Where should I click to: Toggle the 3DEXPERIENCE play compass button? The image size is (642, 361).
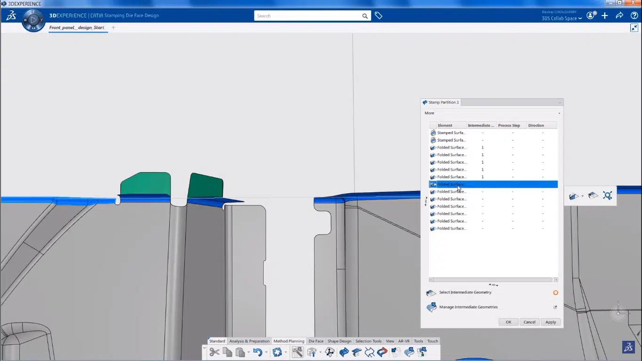33,20
